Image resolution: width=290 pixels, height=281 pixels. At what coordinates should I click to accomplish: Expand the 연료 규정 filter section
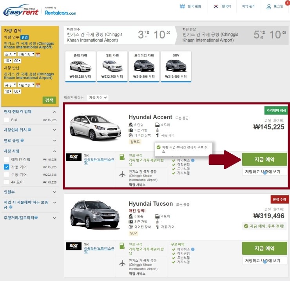click(x=54, y=140)
